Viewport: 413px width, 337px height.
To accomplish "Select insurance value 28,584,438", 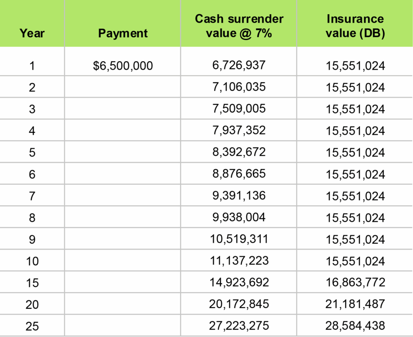I will [355, 325].
